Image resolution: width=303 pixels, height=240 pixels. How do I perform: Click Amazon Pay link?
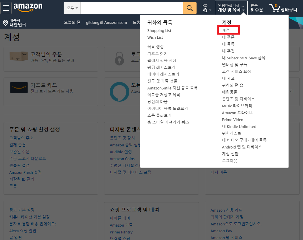coord(221,231)
